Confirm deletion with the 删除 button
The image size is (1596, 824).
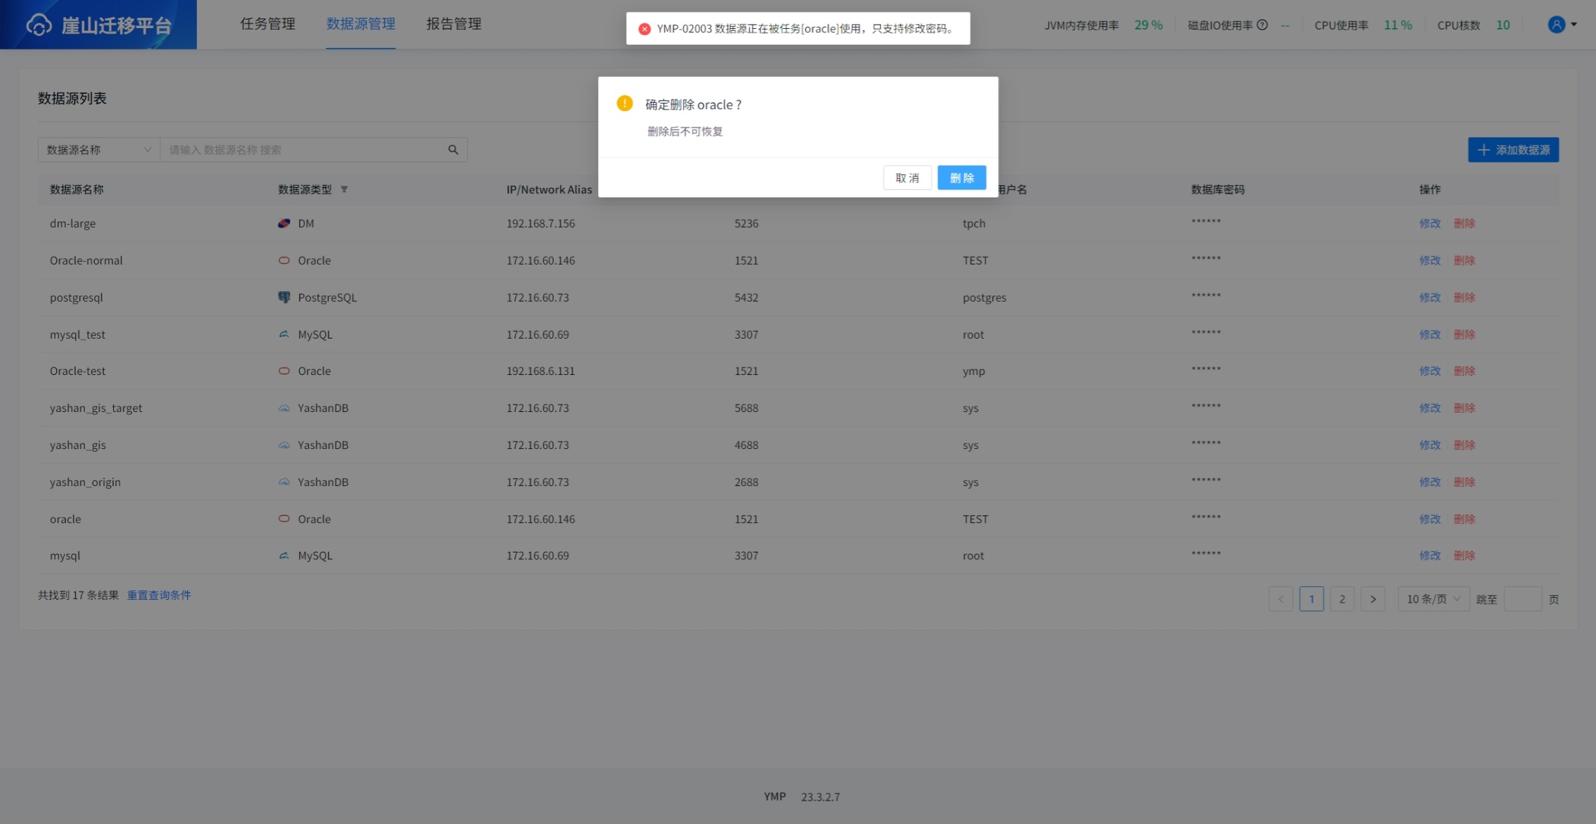(x=962, y=177)
